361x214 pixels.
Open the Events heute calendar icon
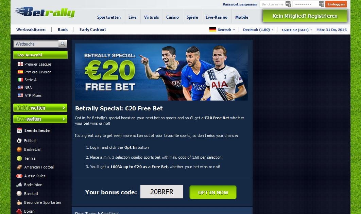pos(19,130)
